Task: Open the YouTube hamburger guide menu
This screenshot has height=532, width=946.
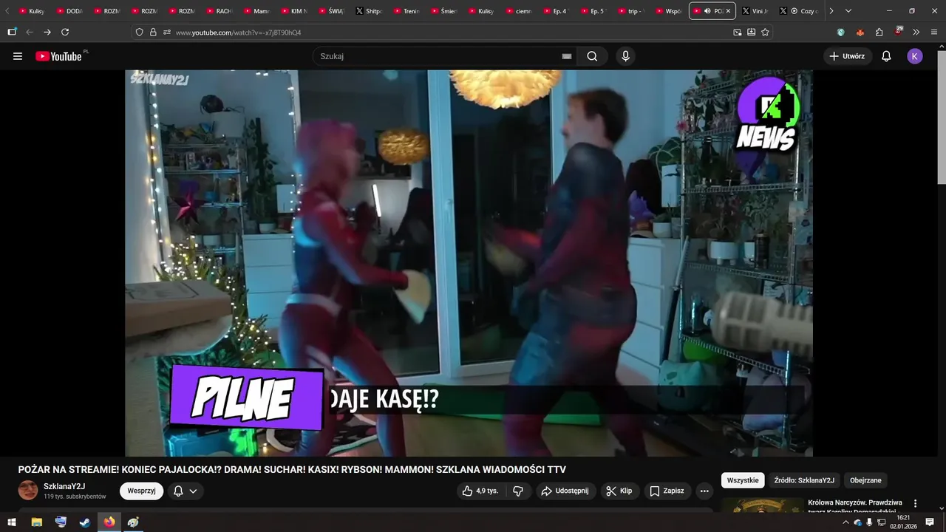Action: click(18, 56)
